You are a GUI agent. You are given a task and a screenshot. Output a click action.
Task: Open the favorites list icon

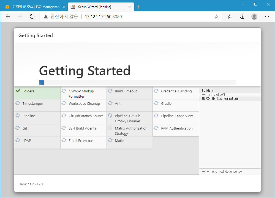(x=230, y=17)
